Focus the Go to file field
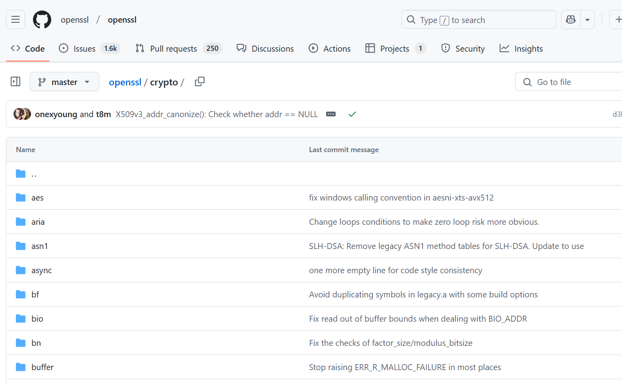The image size is (622, 384). pyautogui.click(x=569, y=82)
